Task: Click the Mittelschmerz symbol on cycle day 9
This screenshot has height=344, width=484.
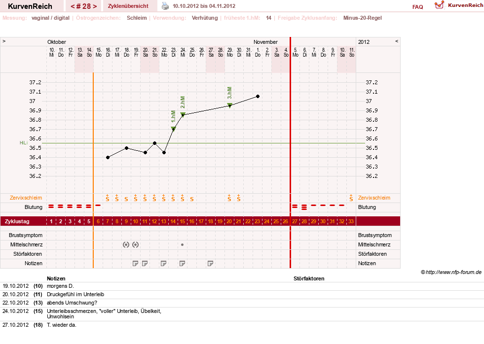Action: (126, 245)
